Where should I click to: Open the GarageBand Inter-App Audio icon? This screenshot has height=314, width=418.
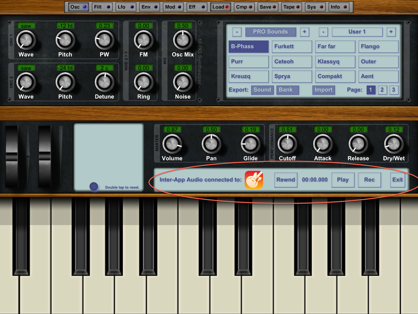(x=254, y=180)
